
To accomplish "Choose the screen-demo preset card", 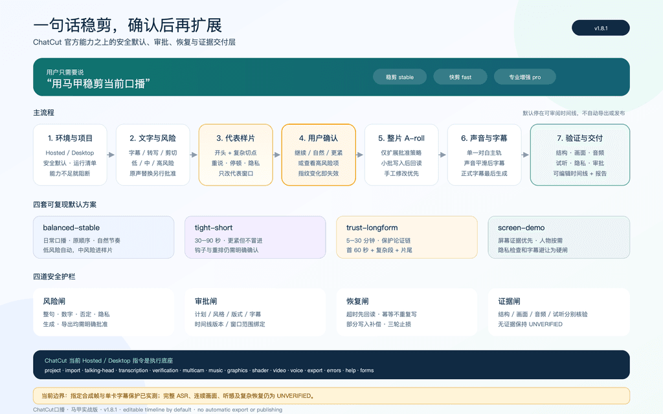I will click(x=559, y=237).
